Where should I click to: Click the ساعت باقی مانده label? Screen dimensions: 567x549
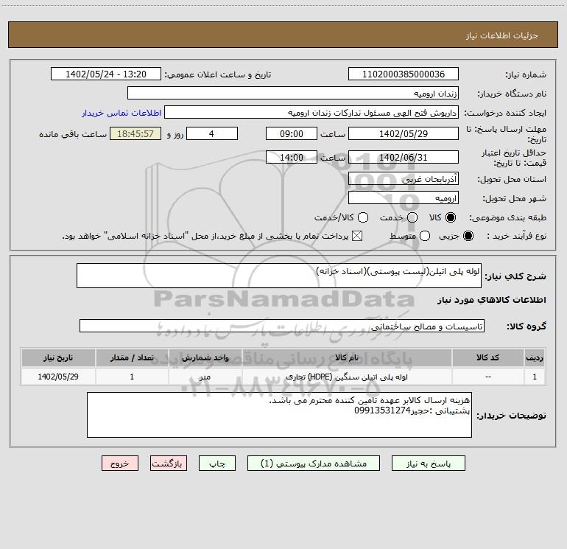73,134
